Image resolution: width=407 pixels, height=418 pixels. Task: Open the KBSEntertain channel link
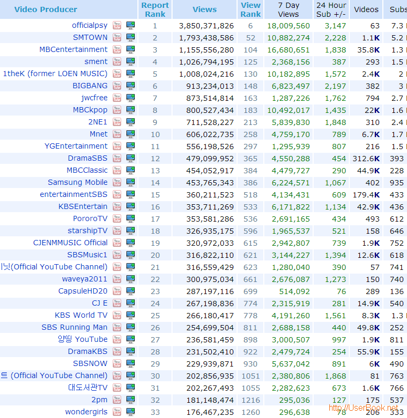pyautogui.click(x=83, y=206)
